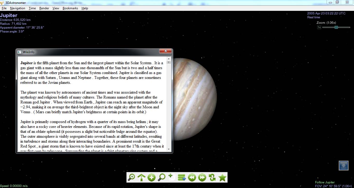Click the add-document plus icon
Image resolution: width=354 pixels, height=188 pixels.
[172, 177]
